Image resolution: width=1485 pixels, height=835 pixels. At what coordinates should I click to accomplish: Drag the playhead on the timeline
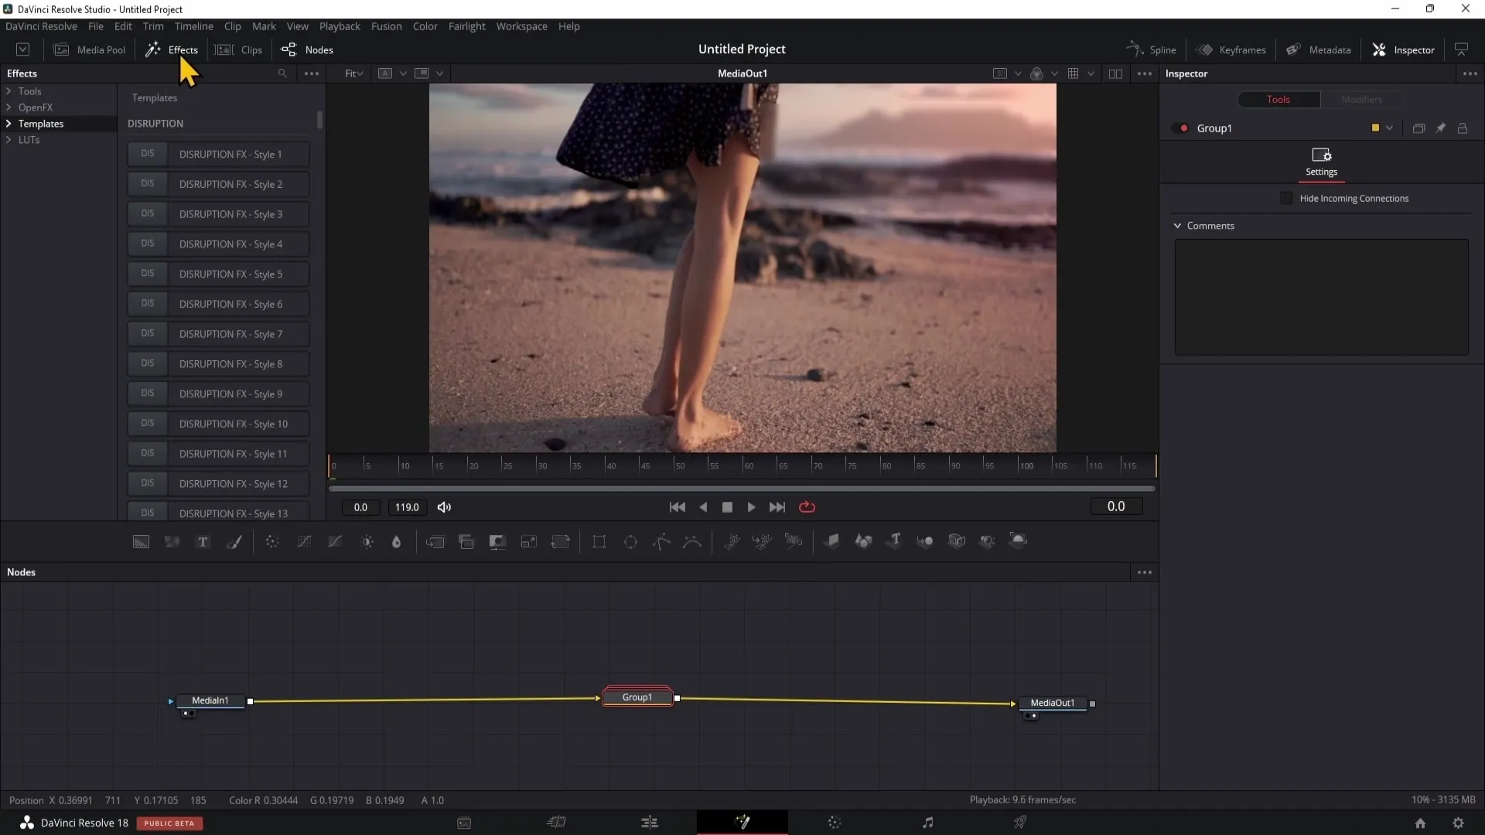tap(333, 465)
